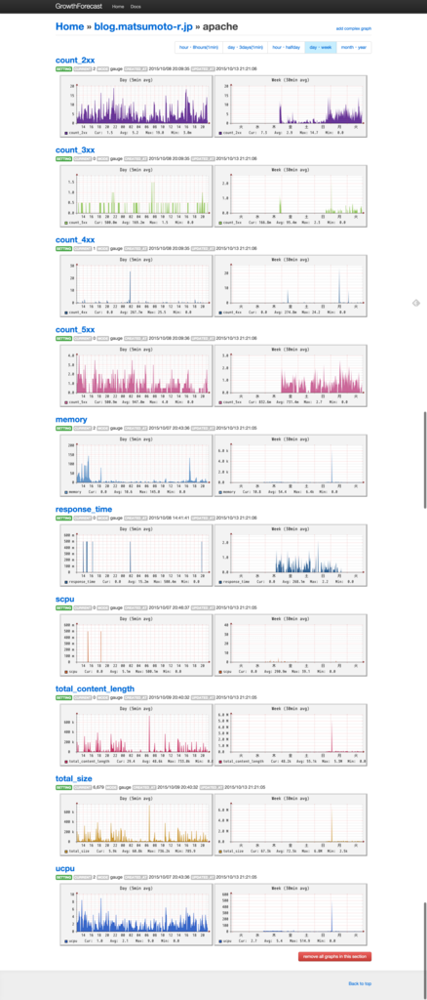Open the response_time Day (5min avg) graph
Viewport: 427px width, 1000px height.
[135, 555]
